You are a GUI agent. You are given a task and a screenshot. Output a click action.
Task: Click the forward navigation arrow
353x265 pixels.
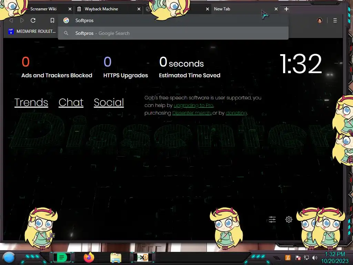22,20
